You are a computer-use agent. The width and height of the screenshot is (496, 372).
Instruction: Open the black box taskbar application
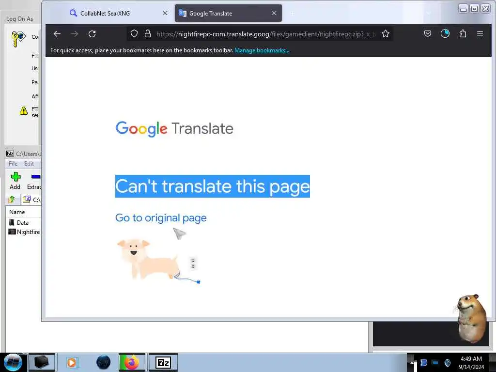click(42, 362)
